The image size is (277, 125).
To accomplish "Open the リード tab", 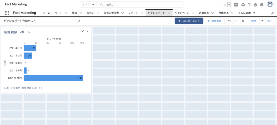I will (x=59, y=13).
